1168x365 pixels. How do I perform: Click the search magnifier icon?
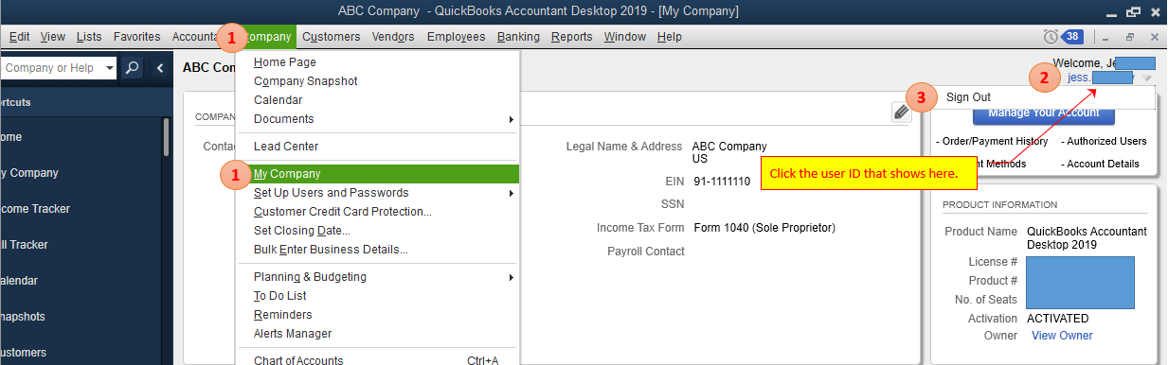pos(133,68)
